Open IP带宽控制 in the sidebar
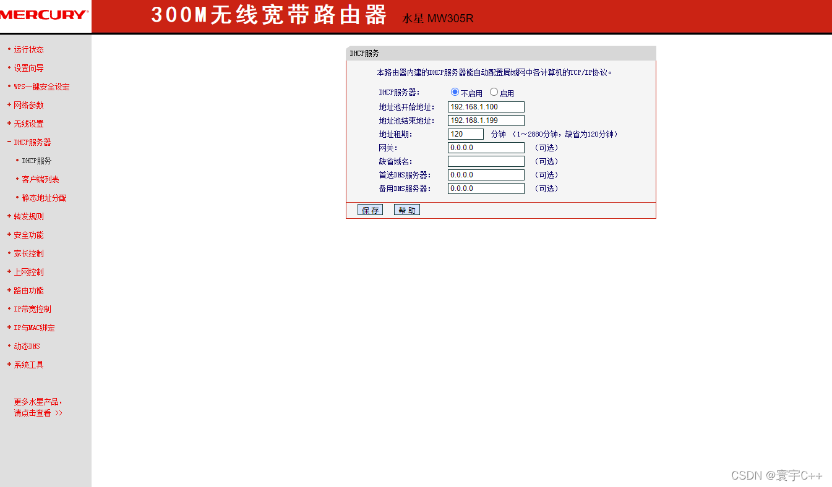Screen dimensions: 832x487 (32, 309)
